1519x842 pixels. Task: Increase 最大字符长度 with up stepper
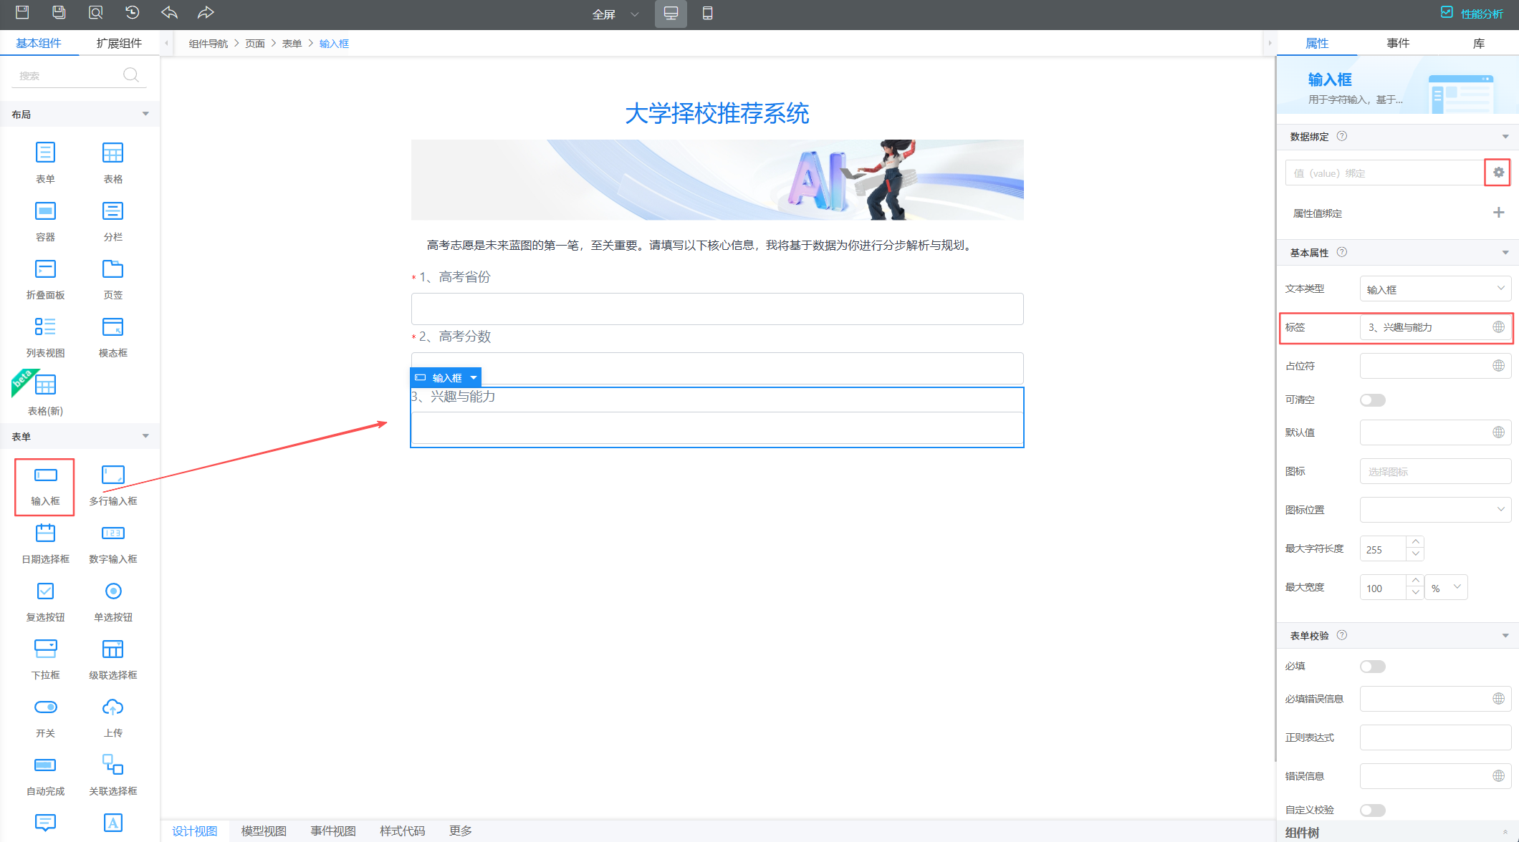pyautogui.click(x=1415, y=542)
